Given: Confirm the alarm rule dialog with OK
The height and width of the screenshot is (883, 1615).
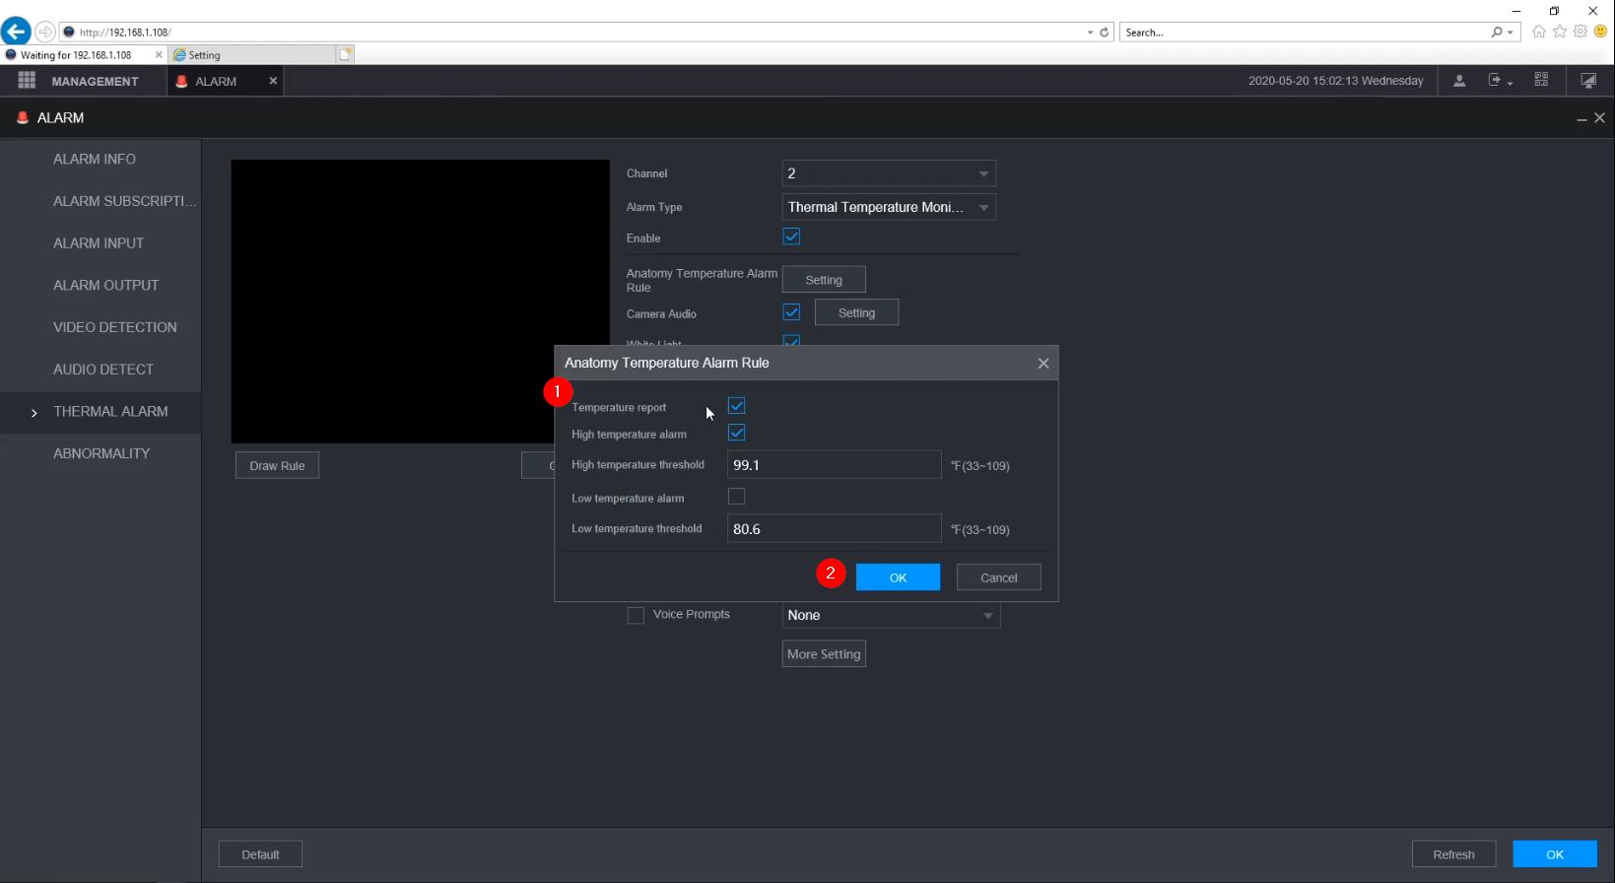Looking at the screenshot, I should click(x=898, y=577).
